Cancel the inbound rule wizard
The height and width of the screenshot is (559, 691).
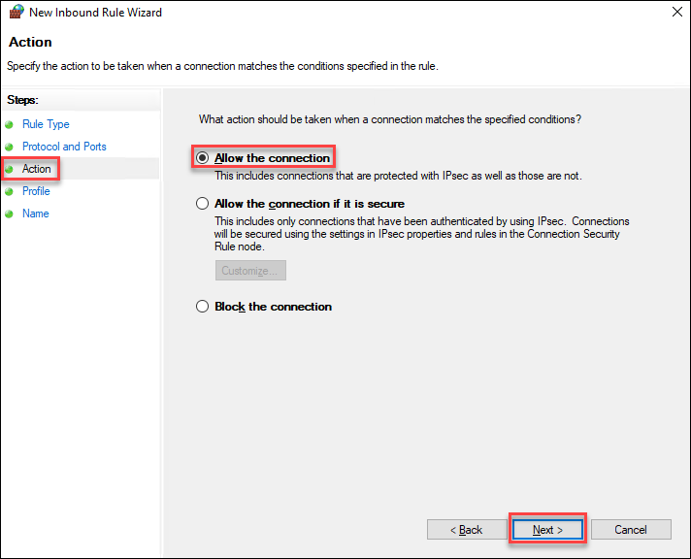pyautogui.click(x=631, y=530)
